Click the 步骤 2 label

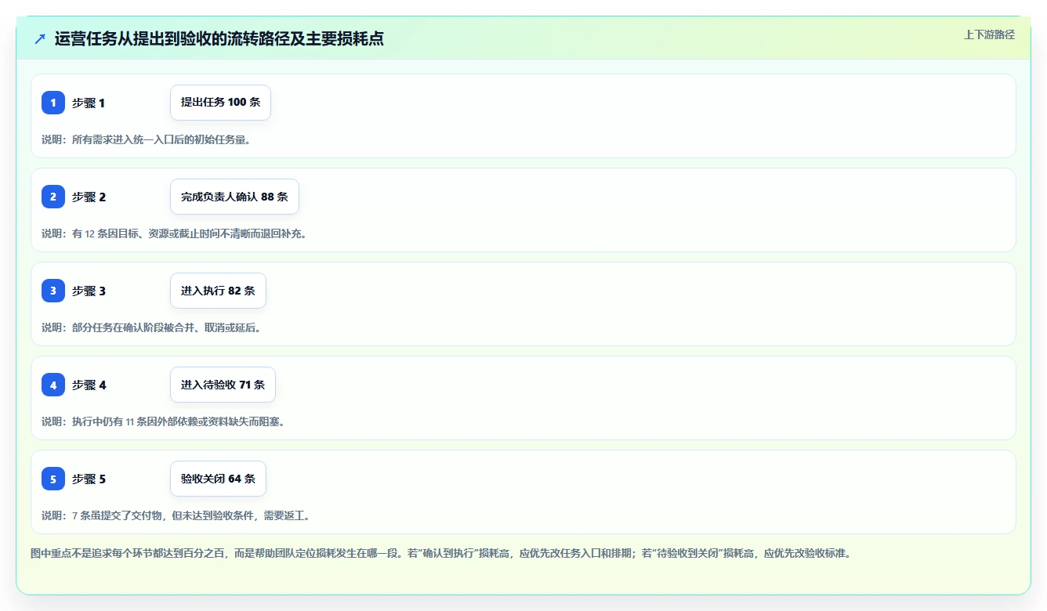click(x=89, y=197)
